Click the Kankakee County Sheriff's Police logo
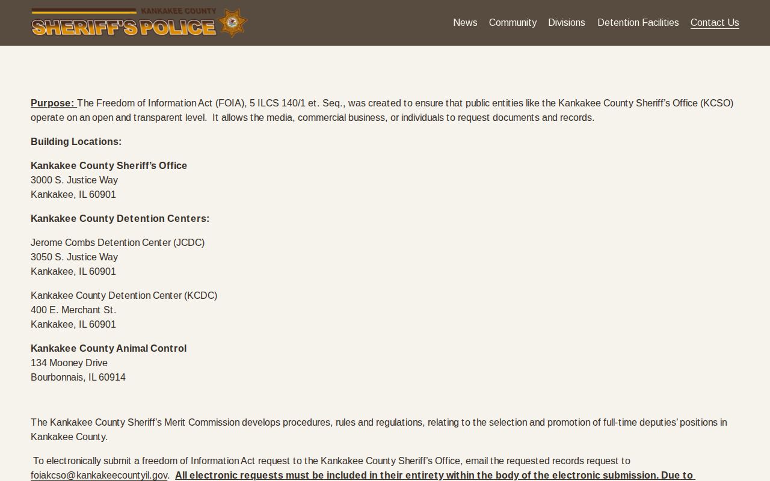 [139, 23]
